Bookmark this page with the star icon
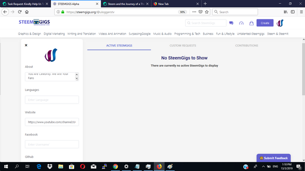Viewport: 305px width, 171px height. point(207,12)
